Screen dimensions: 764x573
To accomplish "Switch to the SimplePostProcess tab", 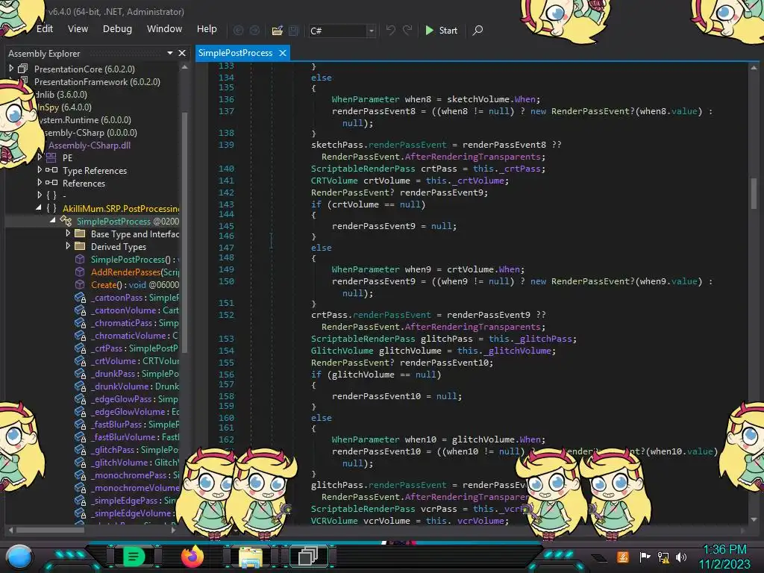I will (x=235, y=53).
